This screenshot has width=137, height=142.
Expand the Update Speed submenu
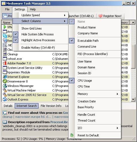40,15
